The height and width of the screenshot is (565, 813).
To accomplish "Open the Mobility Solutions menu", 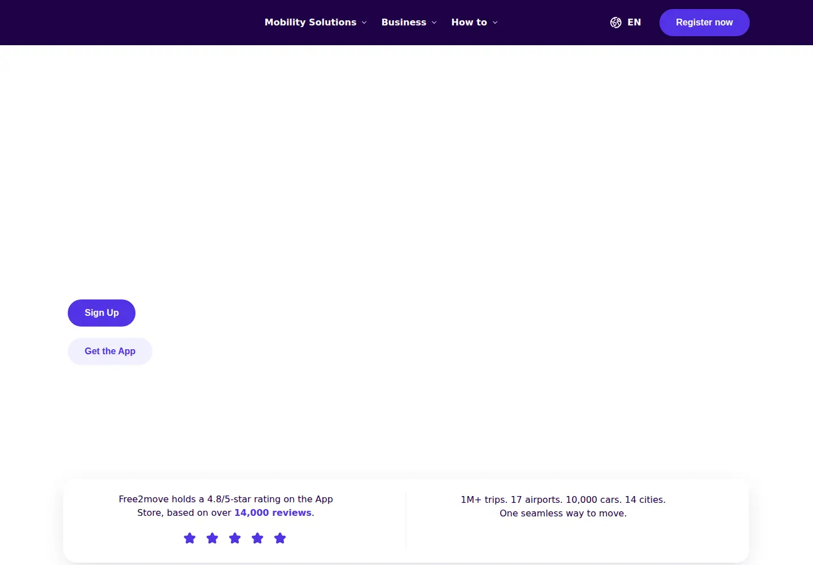I will [x=316, y=23].
